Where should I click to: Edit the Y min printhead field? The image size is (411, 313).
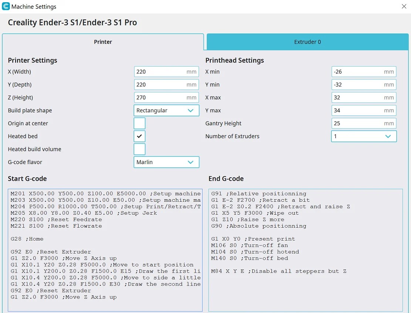364,85
